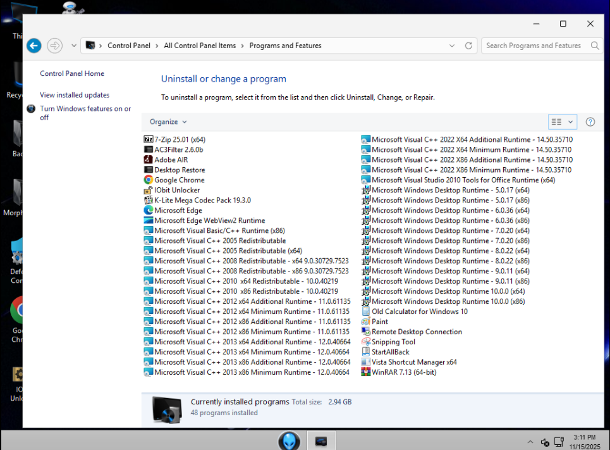
Task: Click the refresh button in address bar
Action: [x=469, y=46]
